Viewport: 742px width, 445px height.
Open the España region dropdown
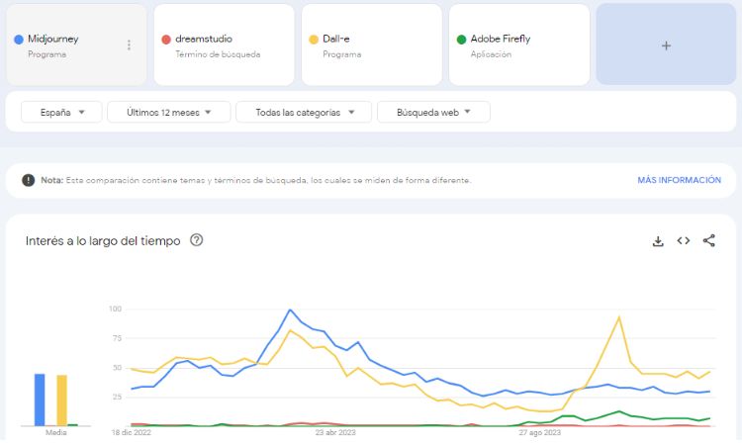coord(61,112)
